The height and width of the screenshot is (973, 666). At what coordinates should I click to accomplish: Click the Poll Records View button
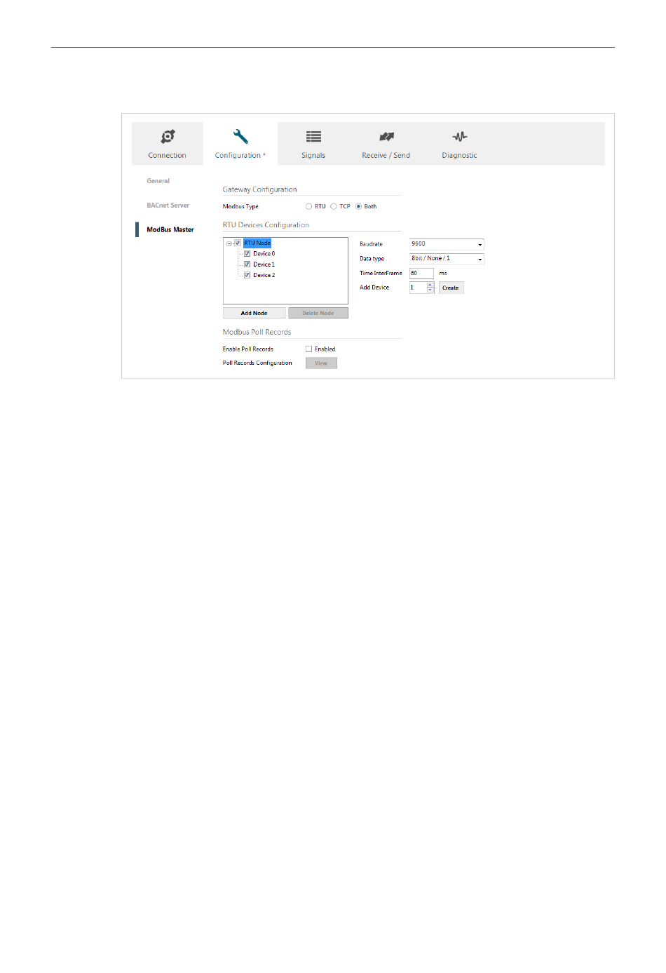pyautogui.click(x=321, y=363)
